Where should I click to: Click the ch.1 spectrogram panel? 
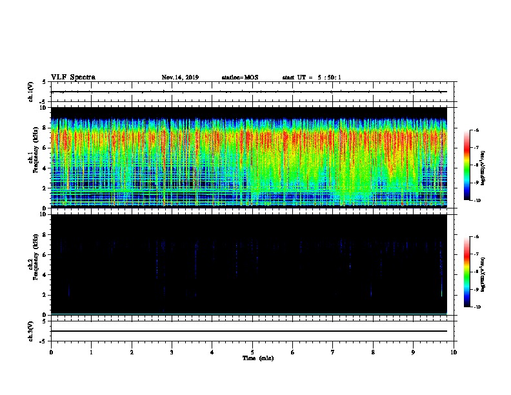[x=249, y=157]
